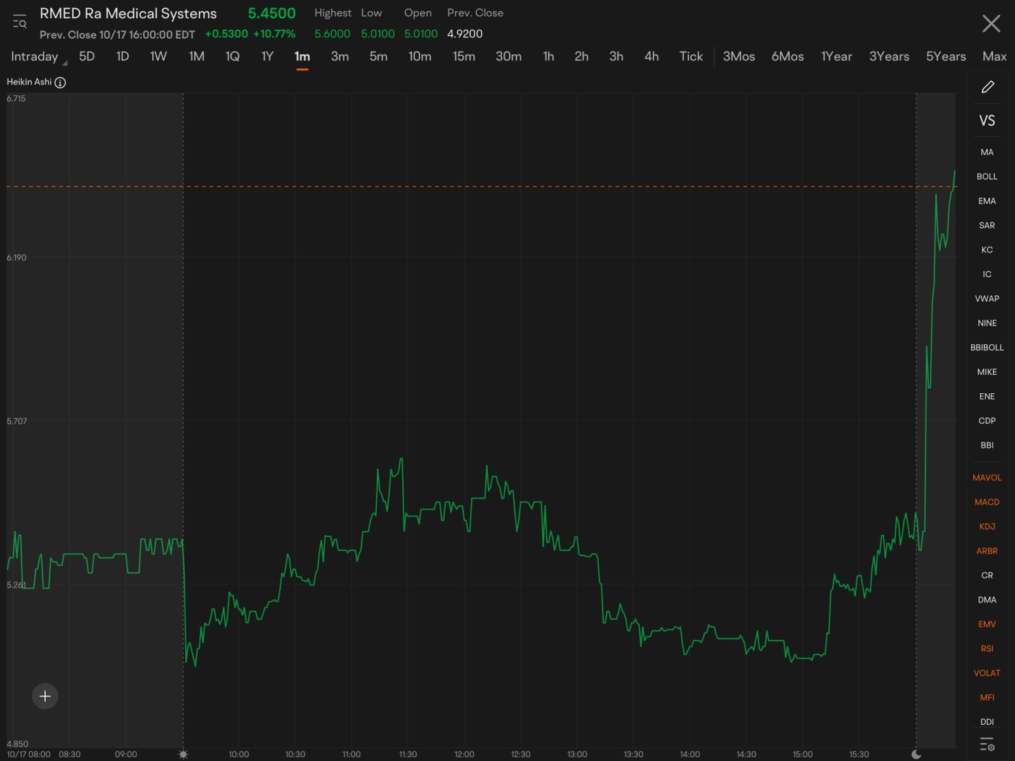
Task: Enable the DMA sub-indicator
Action: coord(987,599)
